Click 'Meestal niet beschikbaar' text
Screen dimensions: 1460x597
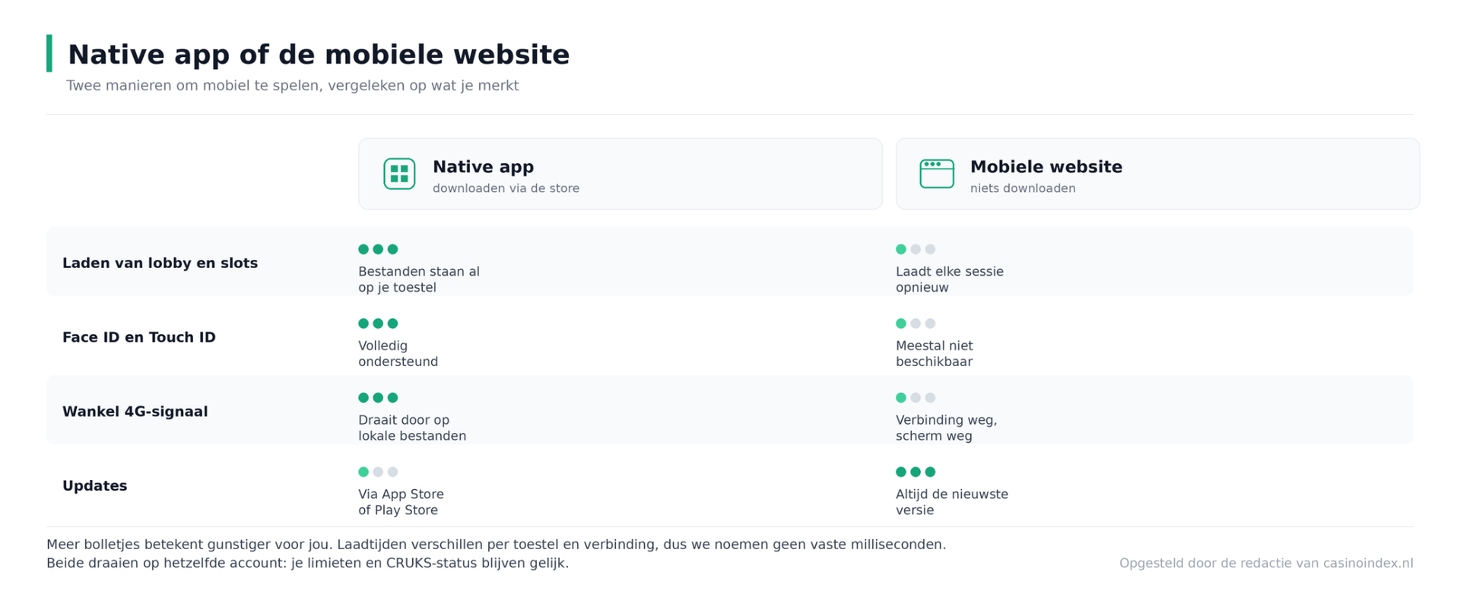click(x=935, y=354)
